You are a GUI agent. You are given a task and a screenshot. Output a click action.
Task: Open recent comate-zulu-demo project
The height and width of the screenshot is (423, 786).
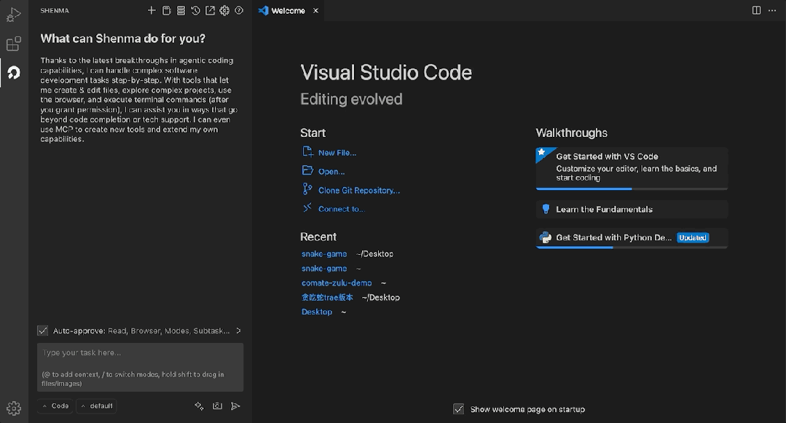pyautogui.click(x=337, y=283)
